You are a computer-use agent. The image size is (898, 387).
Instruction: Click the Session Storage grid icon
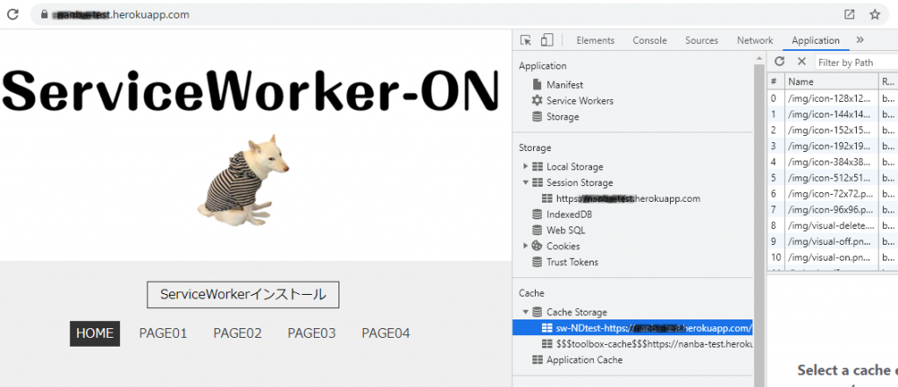click(x=538, y=183)
